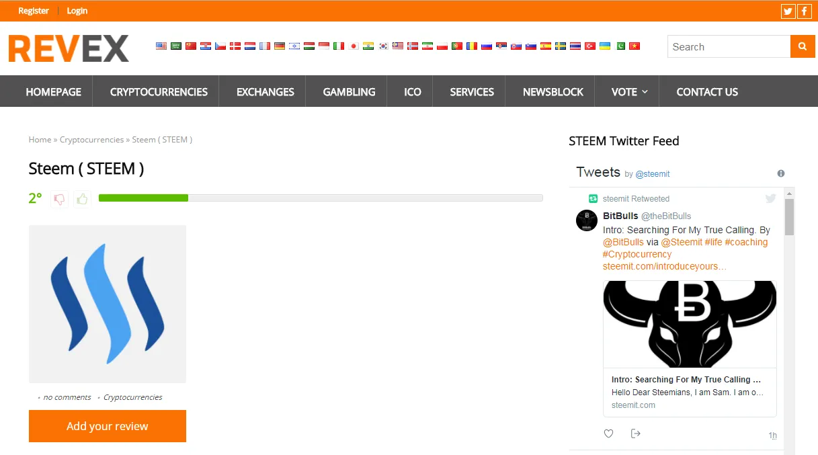This screenshot has height=455, width=818.
Task: Click the Twitter bird in the tweet
Action: click(x=770, y=198)
